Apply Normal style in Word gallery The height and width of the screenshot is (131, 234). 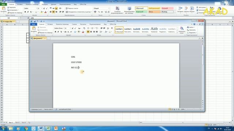[119, 30]
